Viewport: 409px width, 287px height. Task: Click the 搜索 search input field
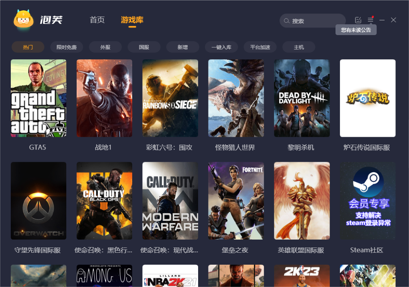coord(312,21)
